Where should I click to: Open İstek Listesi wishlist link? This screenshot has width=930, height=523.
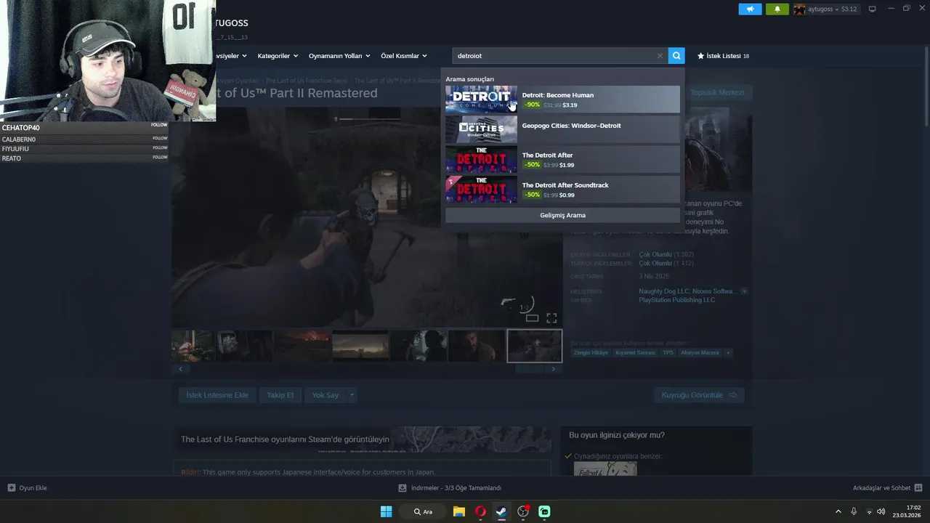pos(723,56)
